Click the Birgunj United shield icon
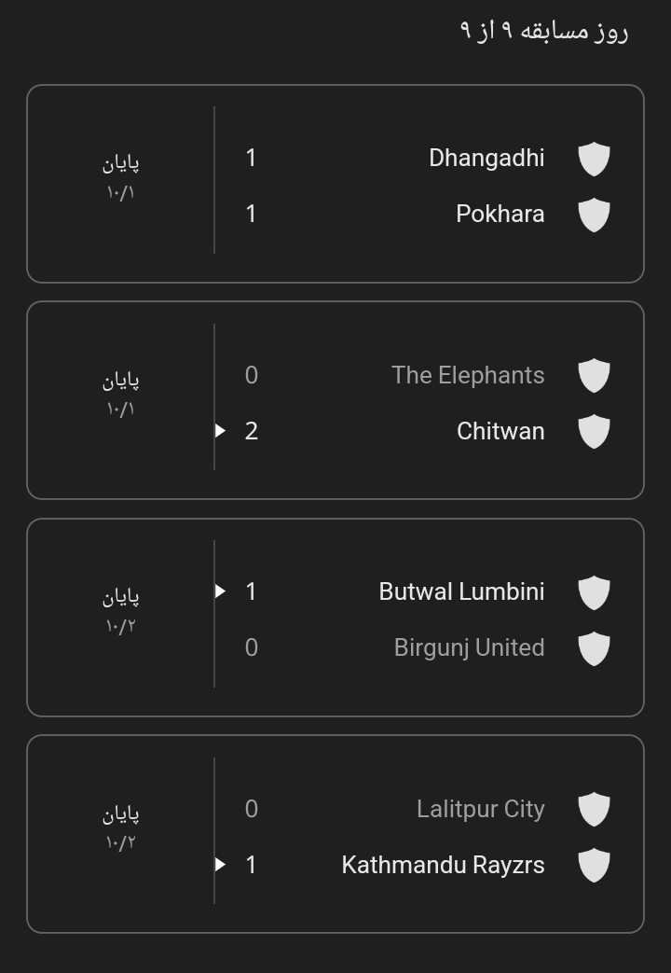 click(x=594, y=648)
